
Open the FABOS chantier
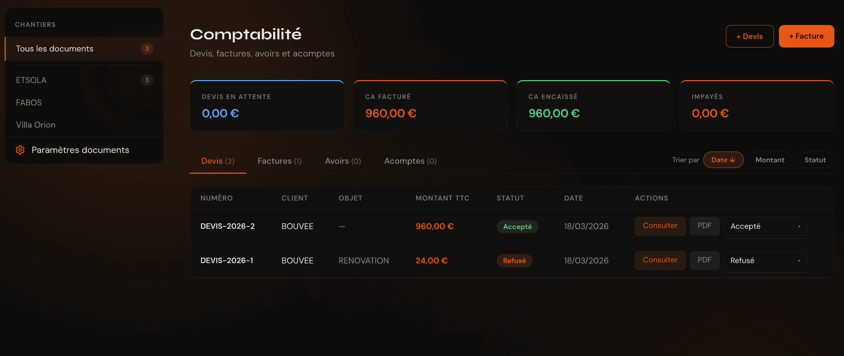[29, 103]
